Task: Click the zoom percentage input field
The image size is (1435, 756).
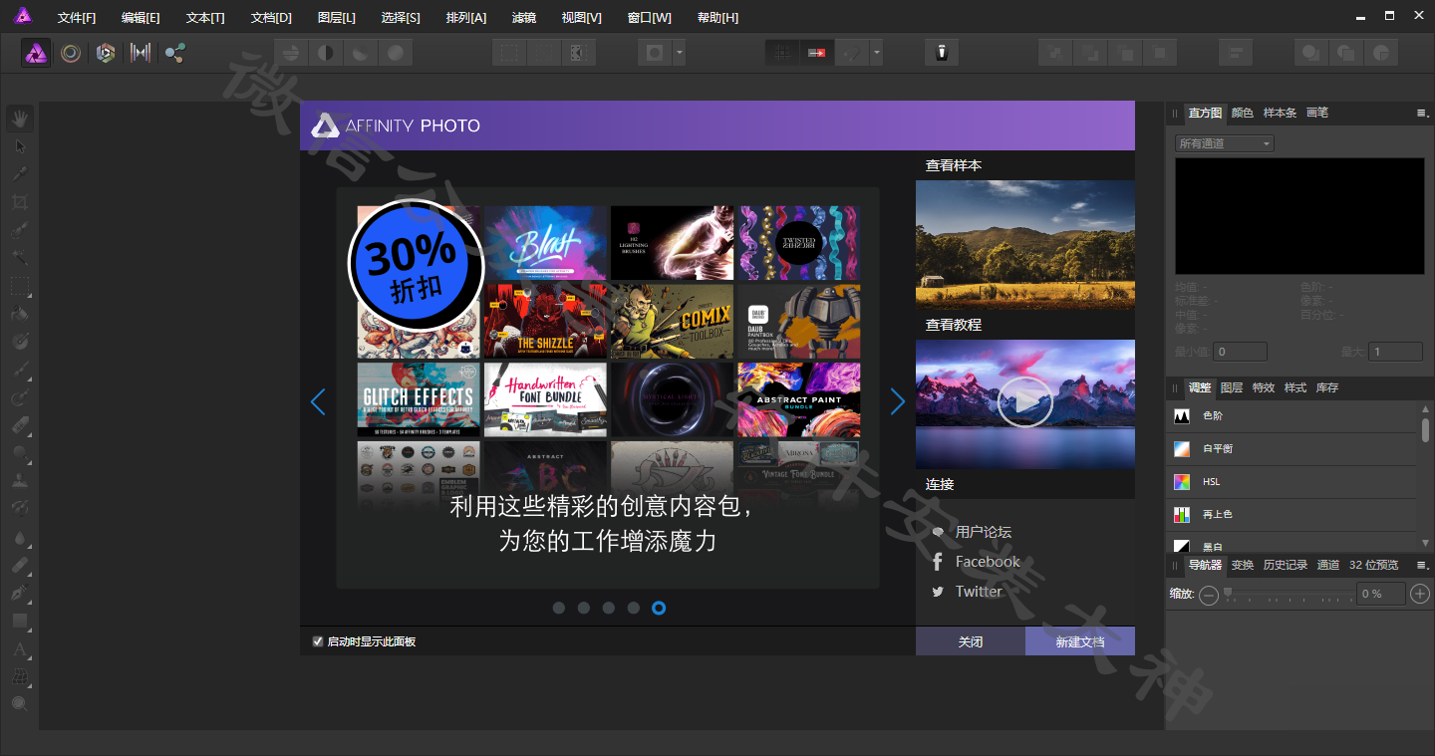Action: (x=1380, y=594)
